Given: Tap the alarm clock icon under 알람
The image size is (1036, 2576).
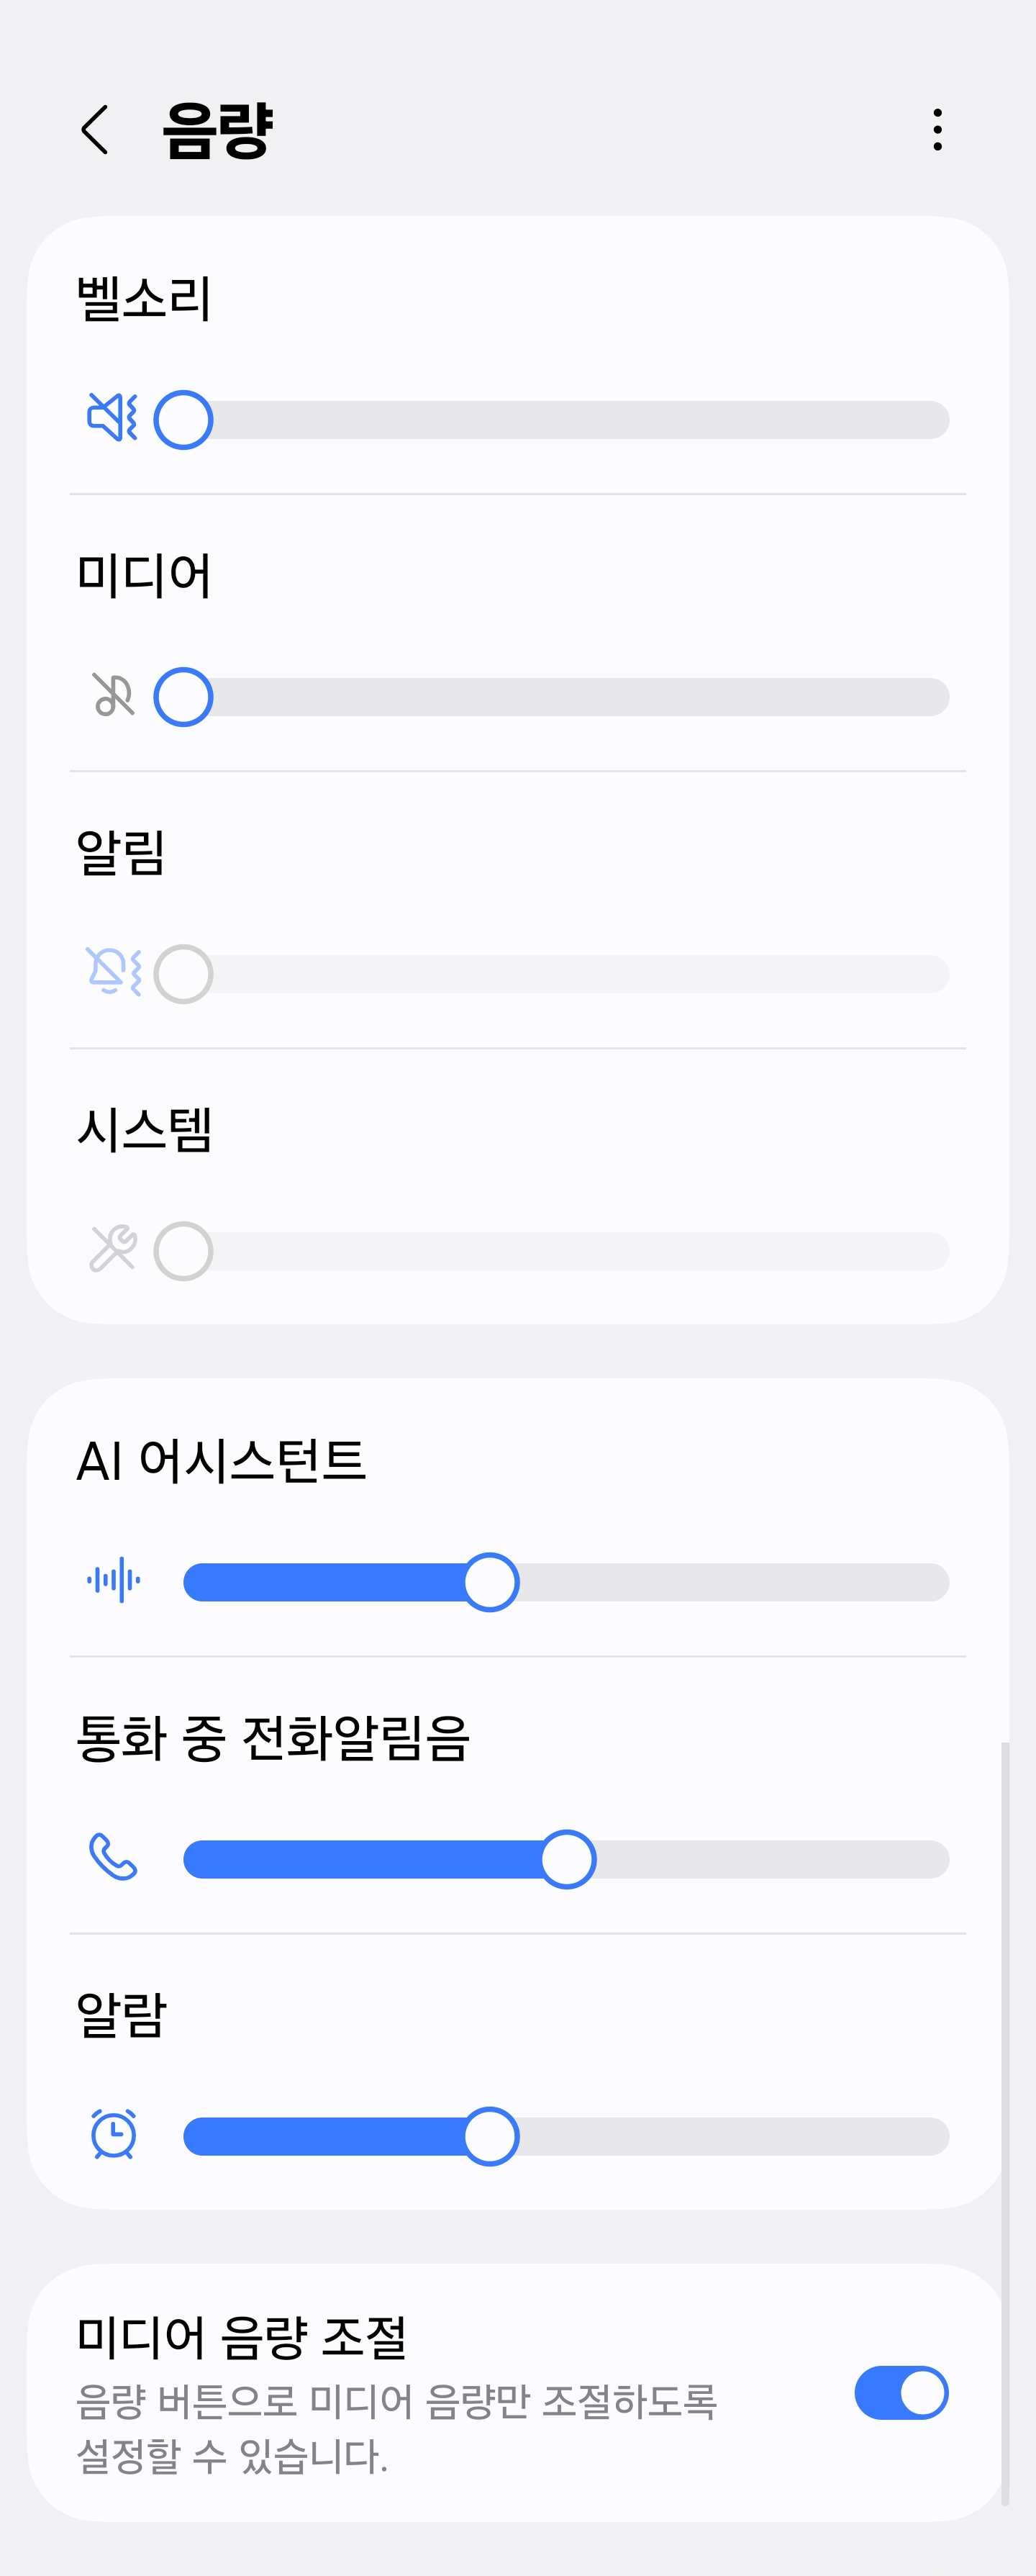Looking at the screenshot, I should [113, 2134].
